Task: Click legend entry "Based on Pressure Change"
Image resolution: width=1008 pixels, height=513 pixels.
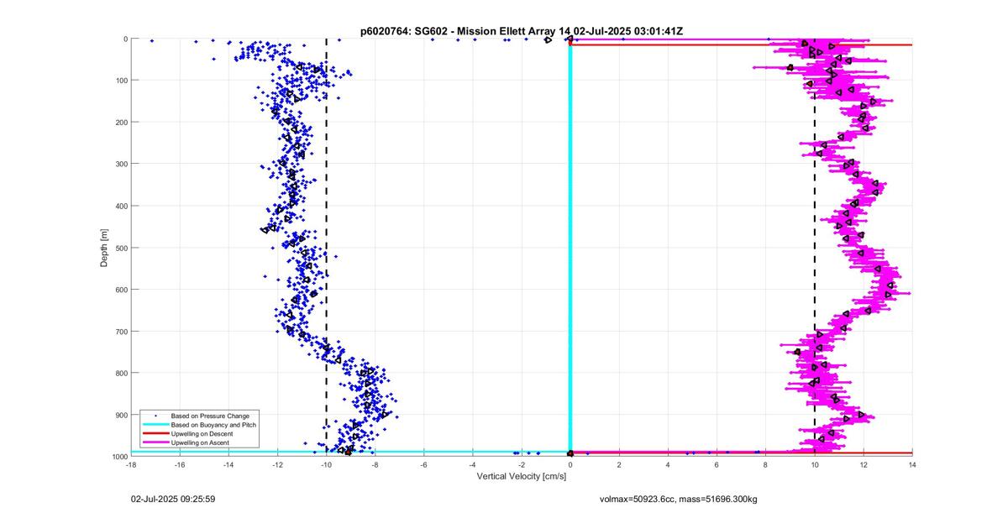Action: (x=210, y=416)
